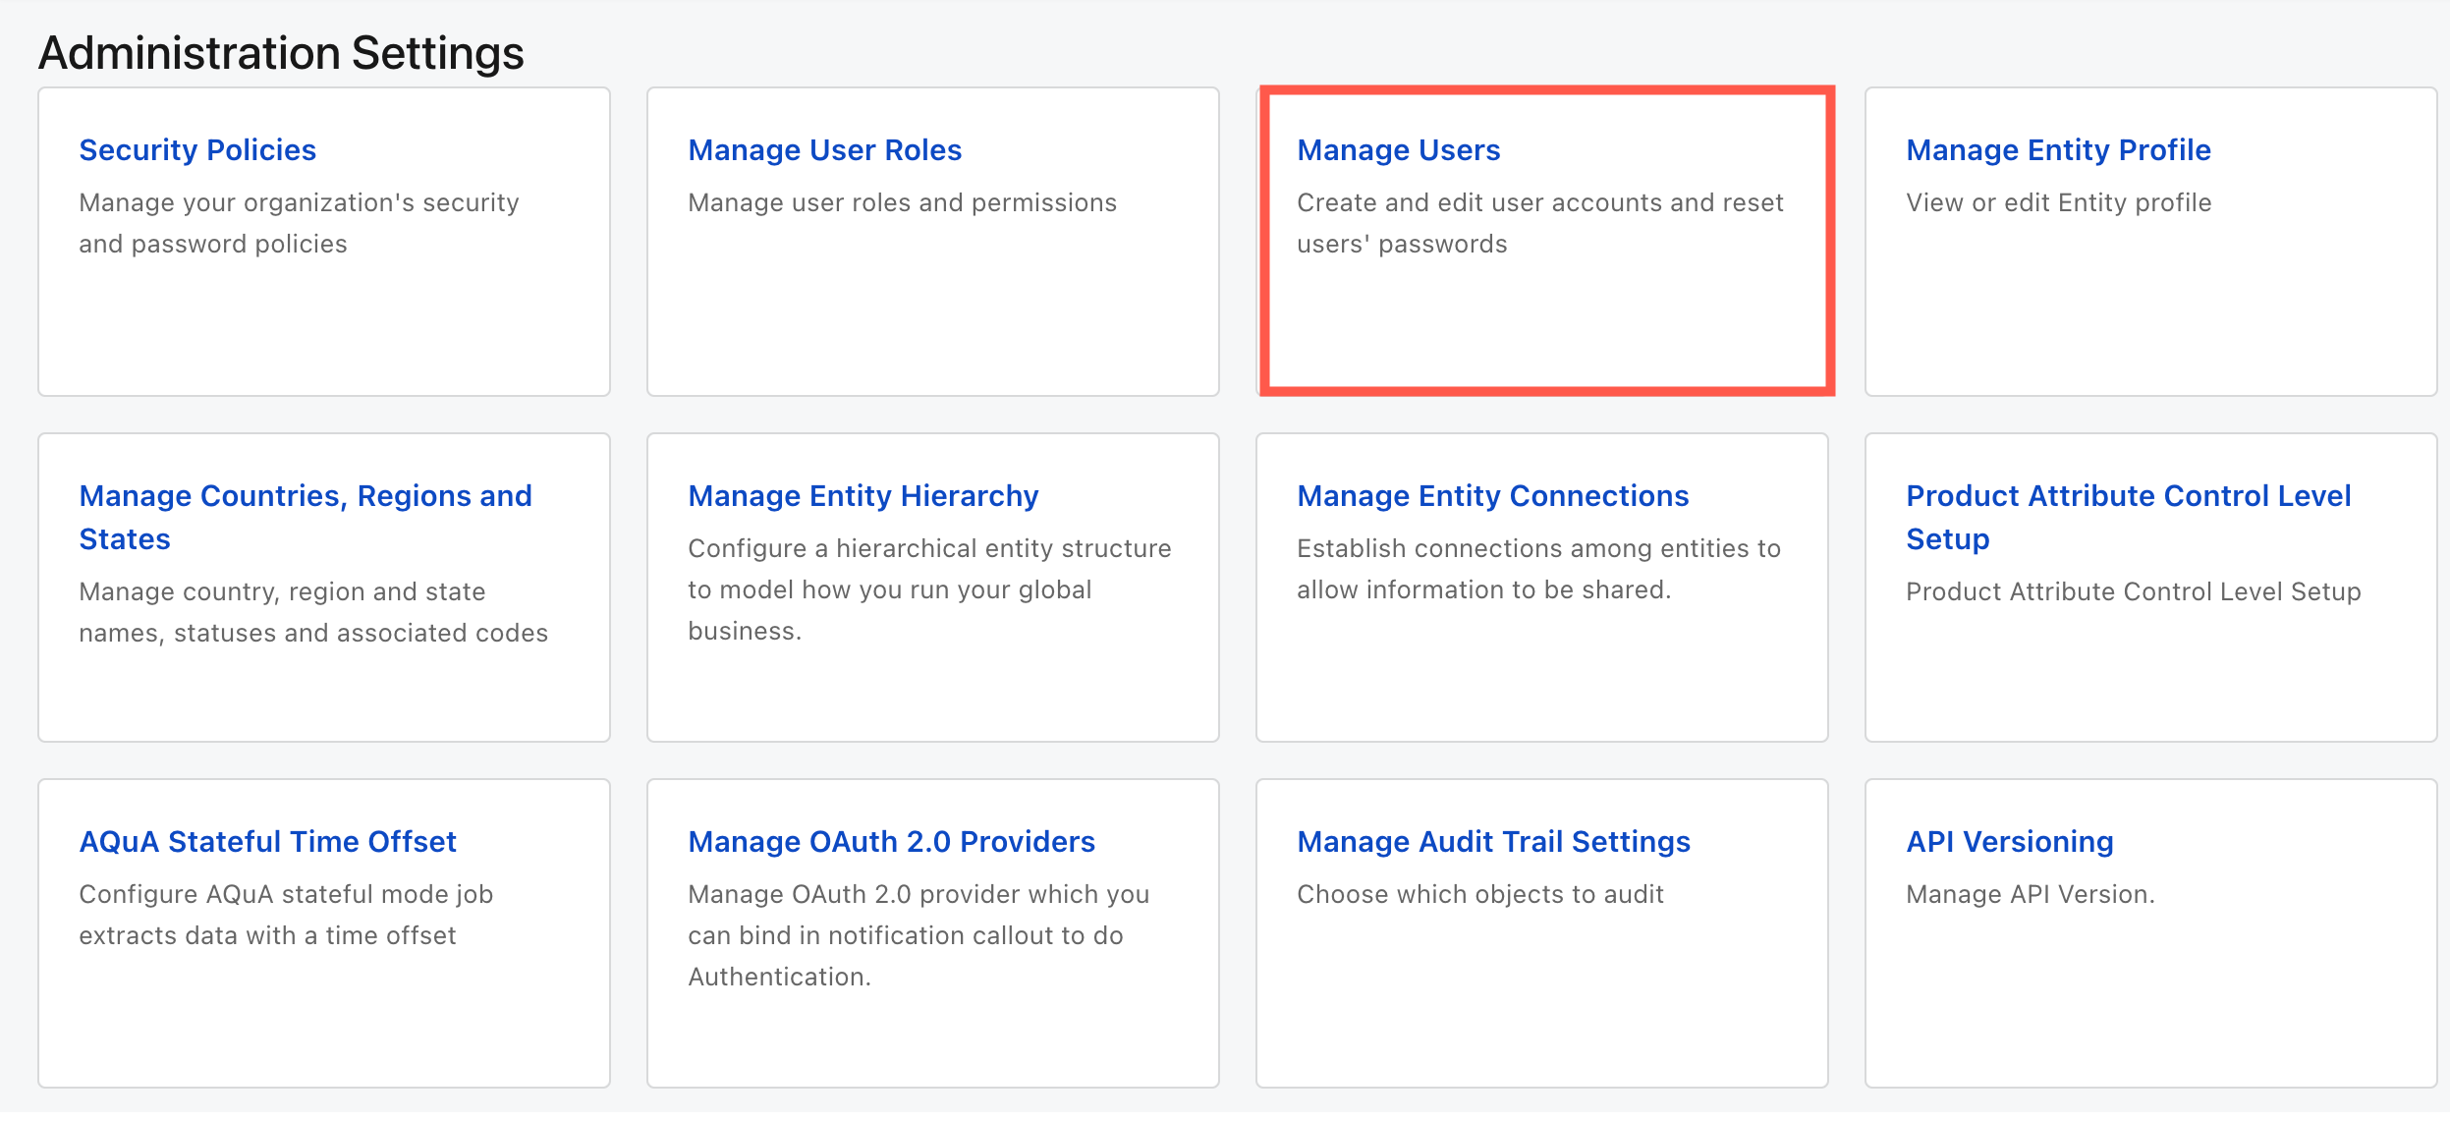This screenshot has width=2450, height=1121.
Task: Open the Manage Entity Hierarchy link
Action: [x=863, y=496]
